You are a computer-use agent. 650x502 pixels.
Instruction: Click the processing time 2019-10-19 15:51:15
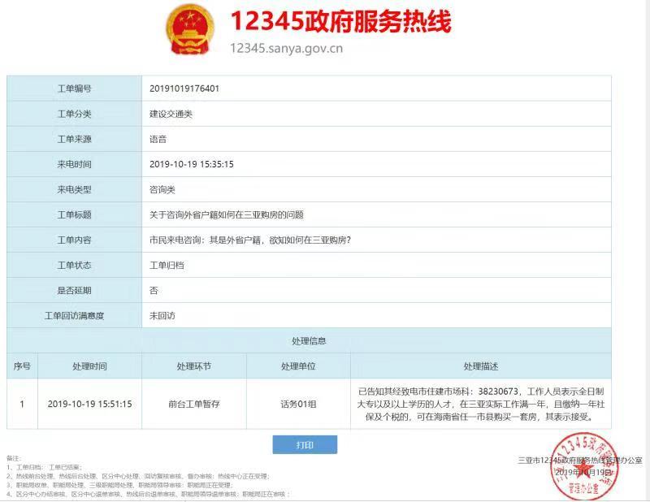tap(89, 404)
